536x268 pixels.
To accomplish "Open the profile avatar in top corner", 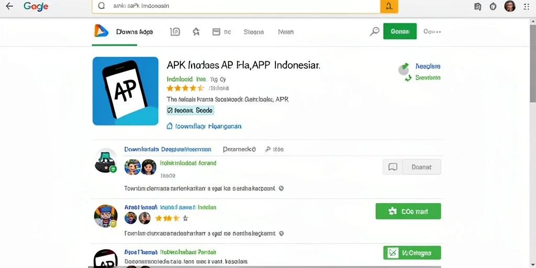I will click(x=510, y=6).
